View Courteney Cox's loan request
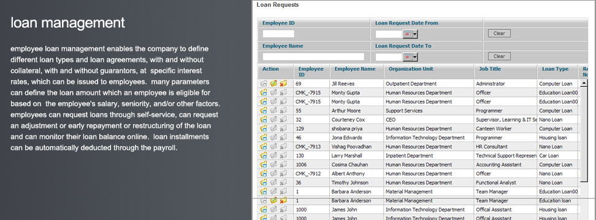Image resolution: width=596 pixels, height=220 pixels. [x=264, y=120]
